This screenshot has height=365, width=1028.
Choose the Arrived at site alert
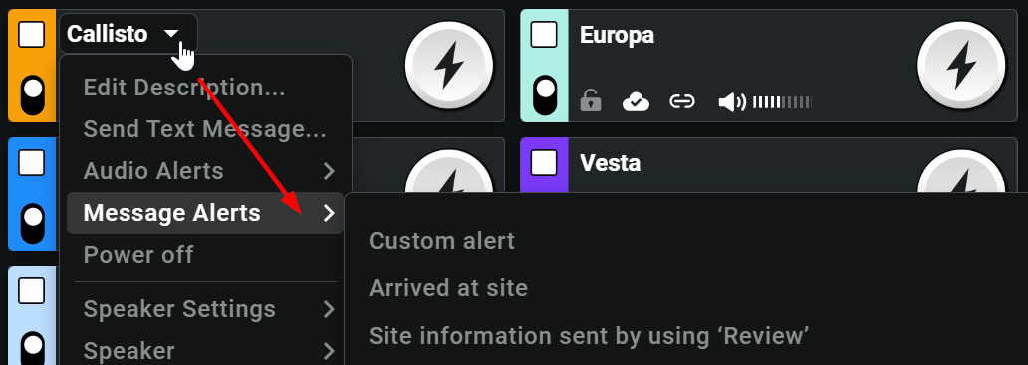tap(448, 287)
